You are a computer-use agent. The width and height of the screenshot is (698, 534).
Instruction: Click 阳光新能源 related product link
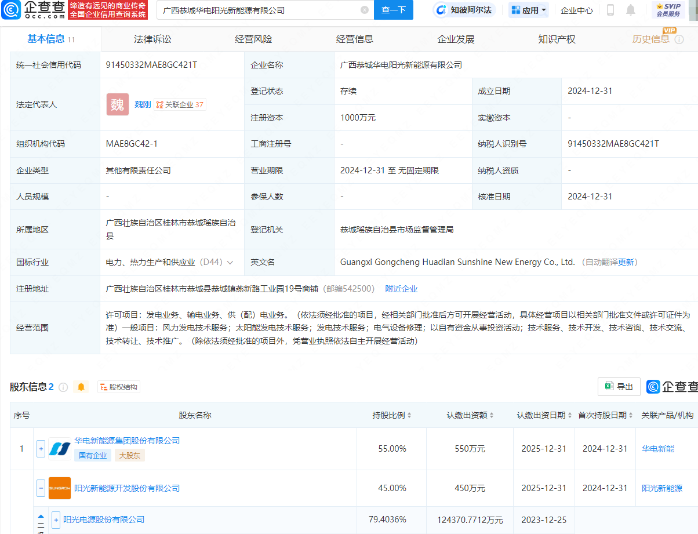(662, 488)
